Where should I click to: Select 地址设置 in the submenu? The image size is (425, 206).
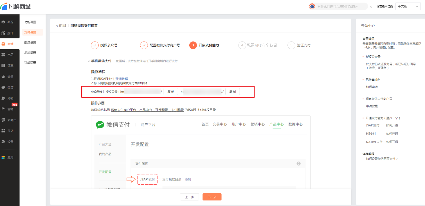(x=30, y=53)
